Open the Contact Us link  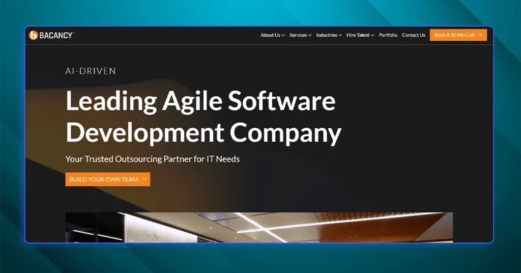pyautogui.click(x=414, y=35)
